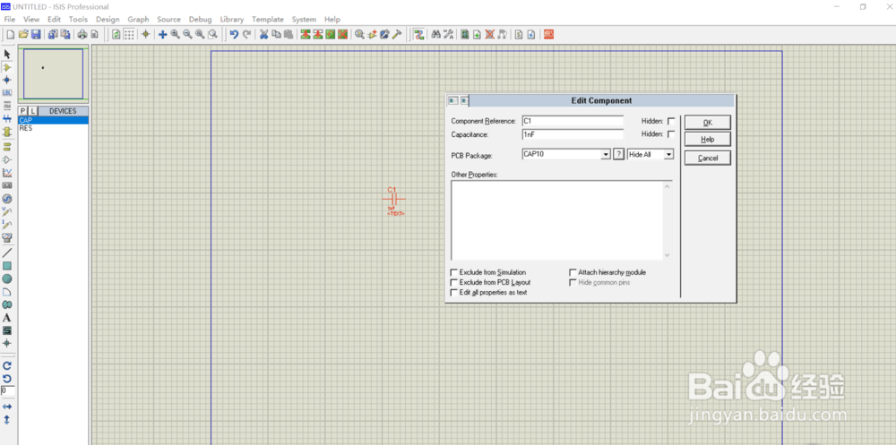The height and width of the screenshot is (445, 896).
Task: Open the Graph menu
Action: pyautogui.click(x=138, y=20)
